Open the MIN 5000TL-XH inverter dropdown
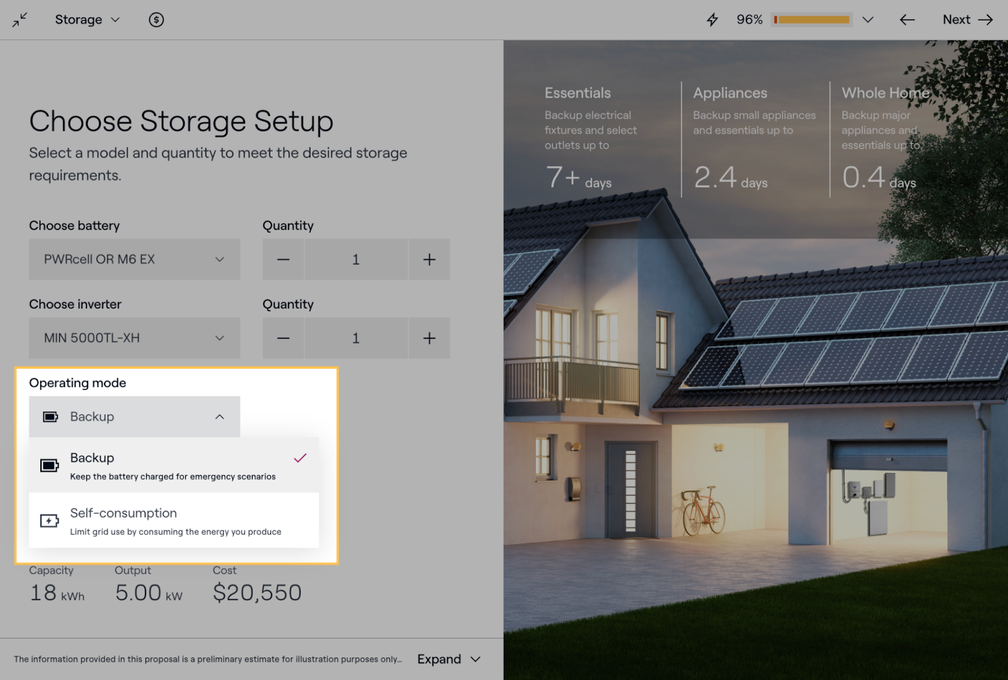 (134, 337)
